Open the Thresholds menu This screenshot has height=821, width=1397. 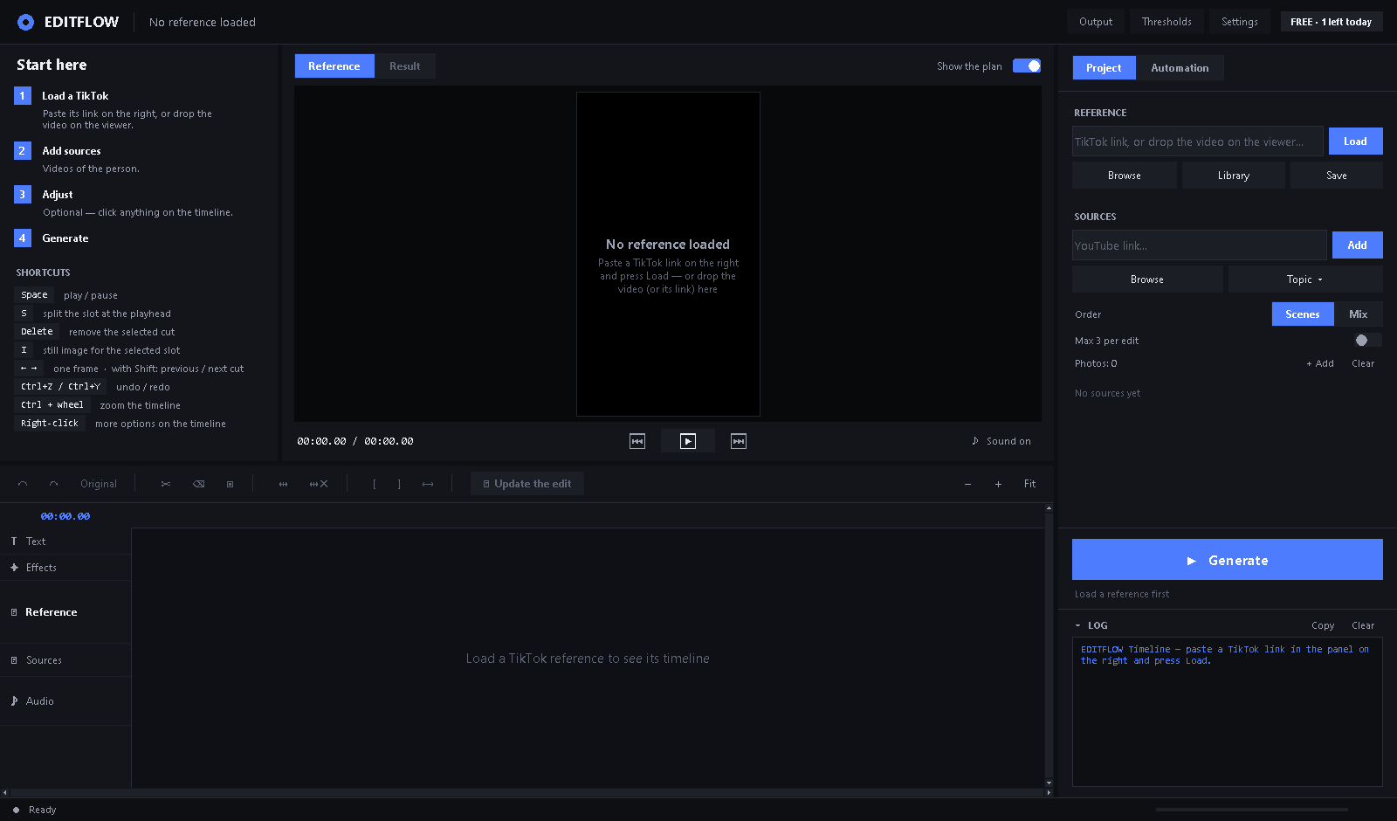tap(1166, 22)
